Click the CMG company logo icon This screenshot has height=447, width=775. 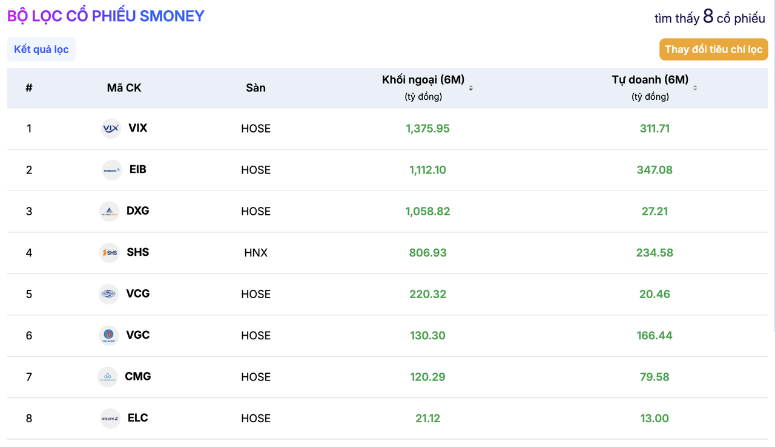[108, 377]
